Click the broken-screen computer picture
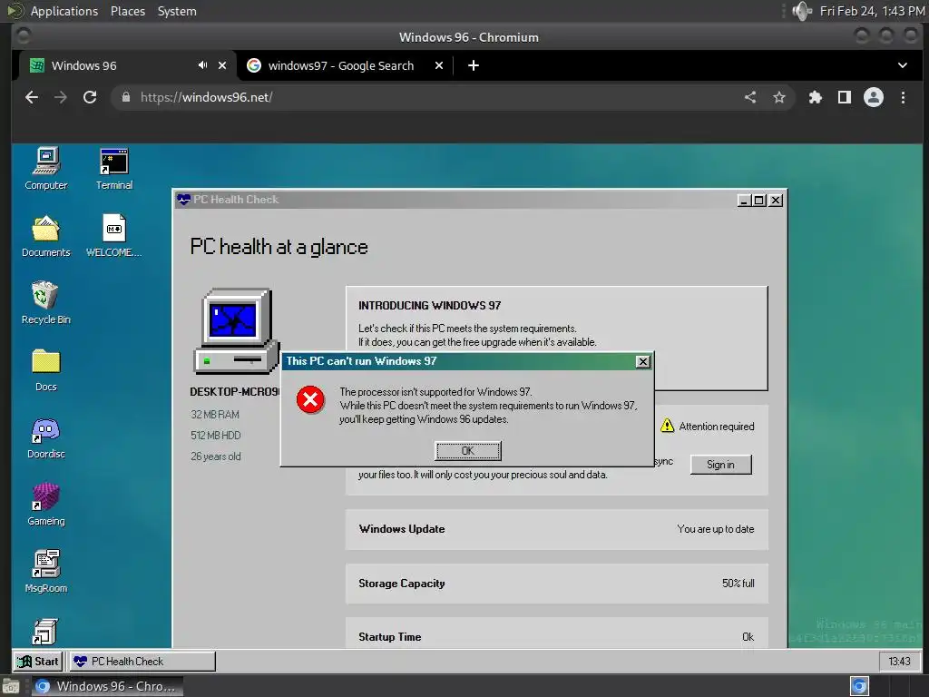The width and height of the screenshot is (929, 697). point(236,330)
